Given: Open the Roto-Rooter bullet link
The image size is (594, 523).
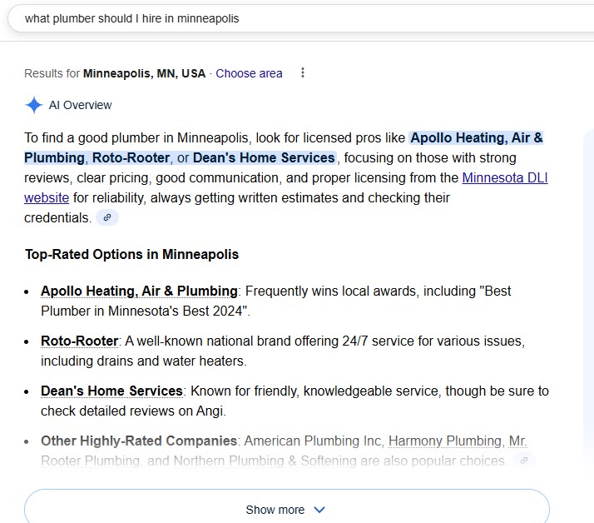Looking at the screenshot, I should (x=80, y=341).
